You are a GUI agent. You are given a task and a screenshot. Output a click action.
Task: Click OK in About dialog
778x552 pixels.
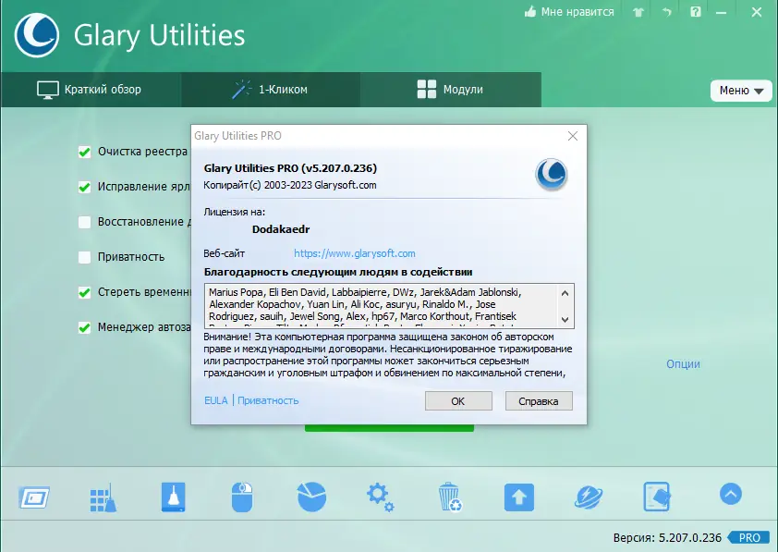click(458, 401)
